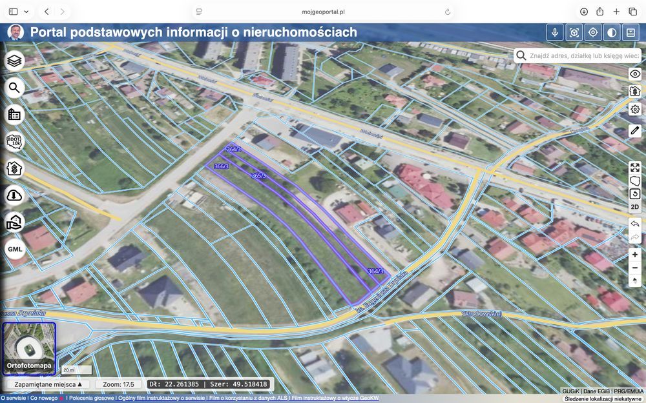Open the magnifier search tool in left sidebar
646x403 pixels.
(x=14, y=88)
